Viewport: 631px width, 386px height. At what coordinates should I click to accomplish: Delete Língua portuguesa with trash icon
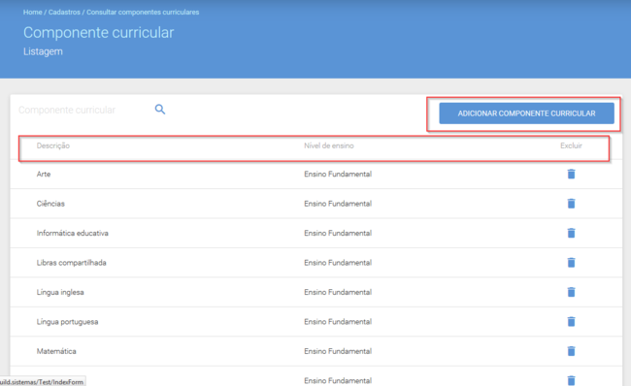tap(571, 322)
